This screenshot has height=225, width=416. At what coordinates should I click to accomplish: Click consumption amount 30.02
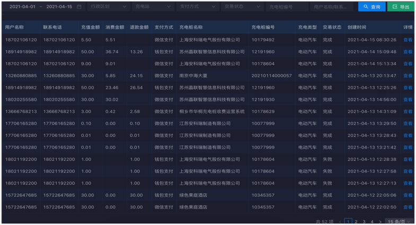pyautogui.click(x=112, y=100)
